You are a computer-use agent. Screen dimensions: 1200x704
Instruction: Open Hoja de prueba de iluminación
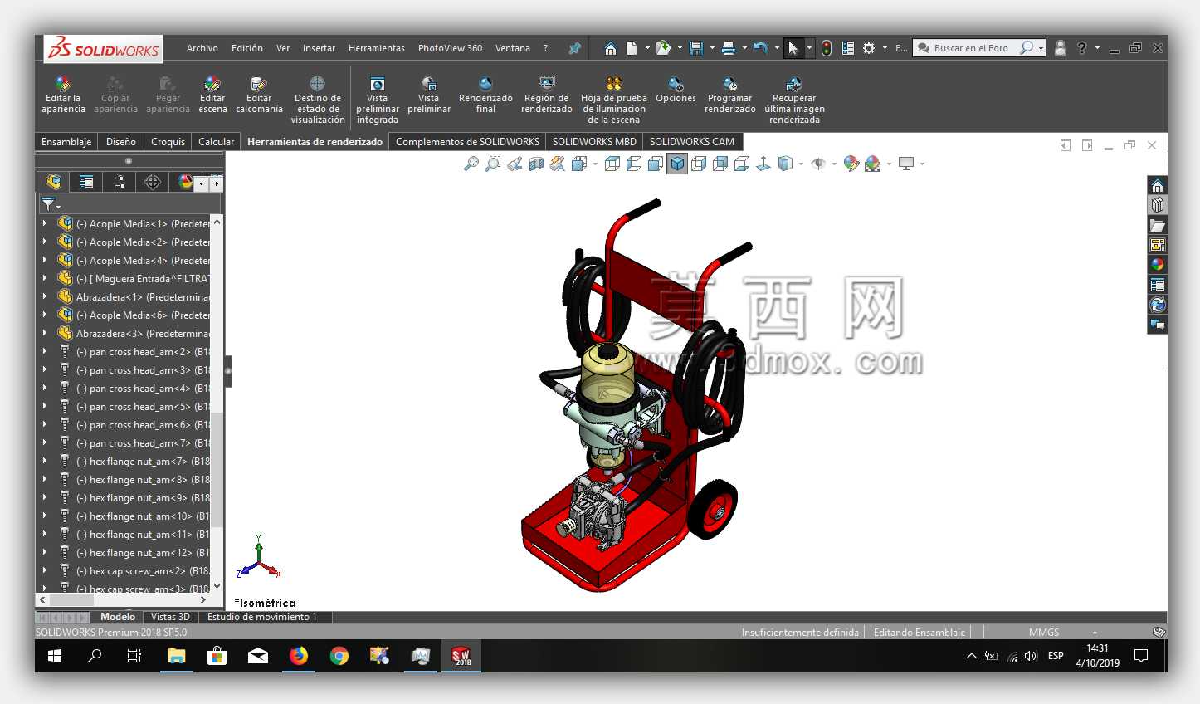pos(614,100)
